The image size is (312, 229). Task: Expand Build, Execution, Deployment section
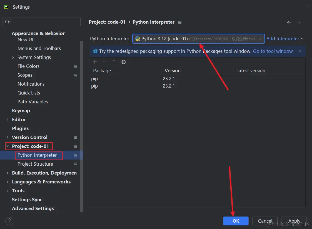tap(7, 173)
